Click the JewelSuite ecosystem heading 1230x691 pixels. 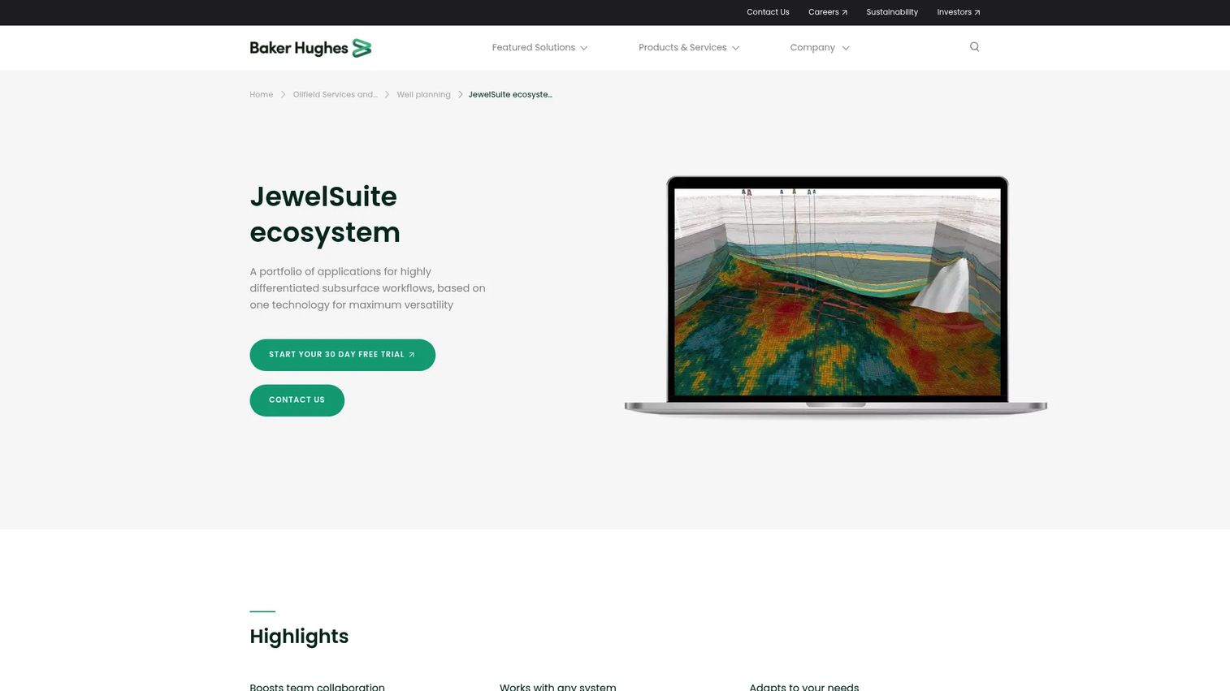tap(325, 214)
